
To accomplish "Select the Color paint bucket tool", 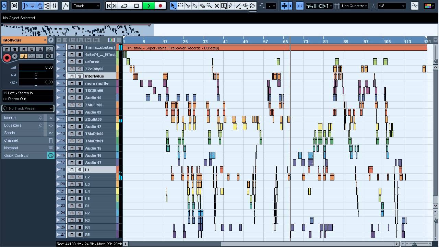I will 253,6.
